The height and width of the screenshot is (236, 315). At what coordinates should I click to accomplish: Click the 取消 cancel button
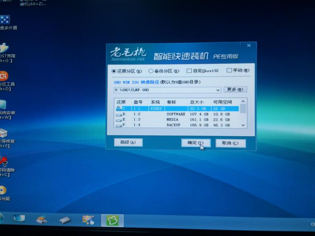pos(230,143)
